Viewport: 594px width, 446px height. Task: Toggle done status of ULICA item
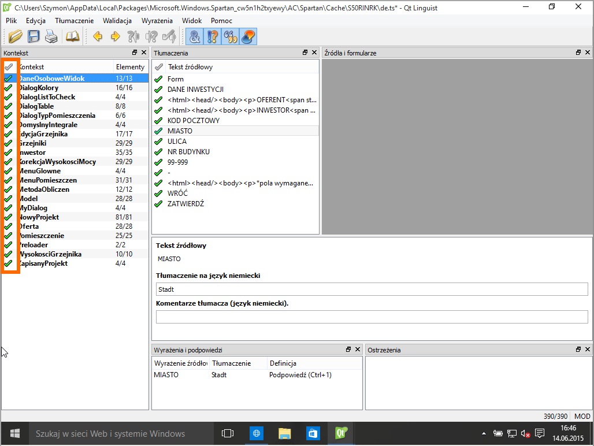[158, 142]
